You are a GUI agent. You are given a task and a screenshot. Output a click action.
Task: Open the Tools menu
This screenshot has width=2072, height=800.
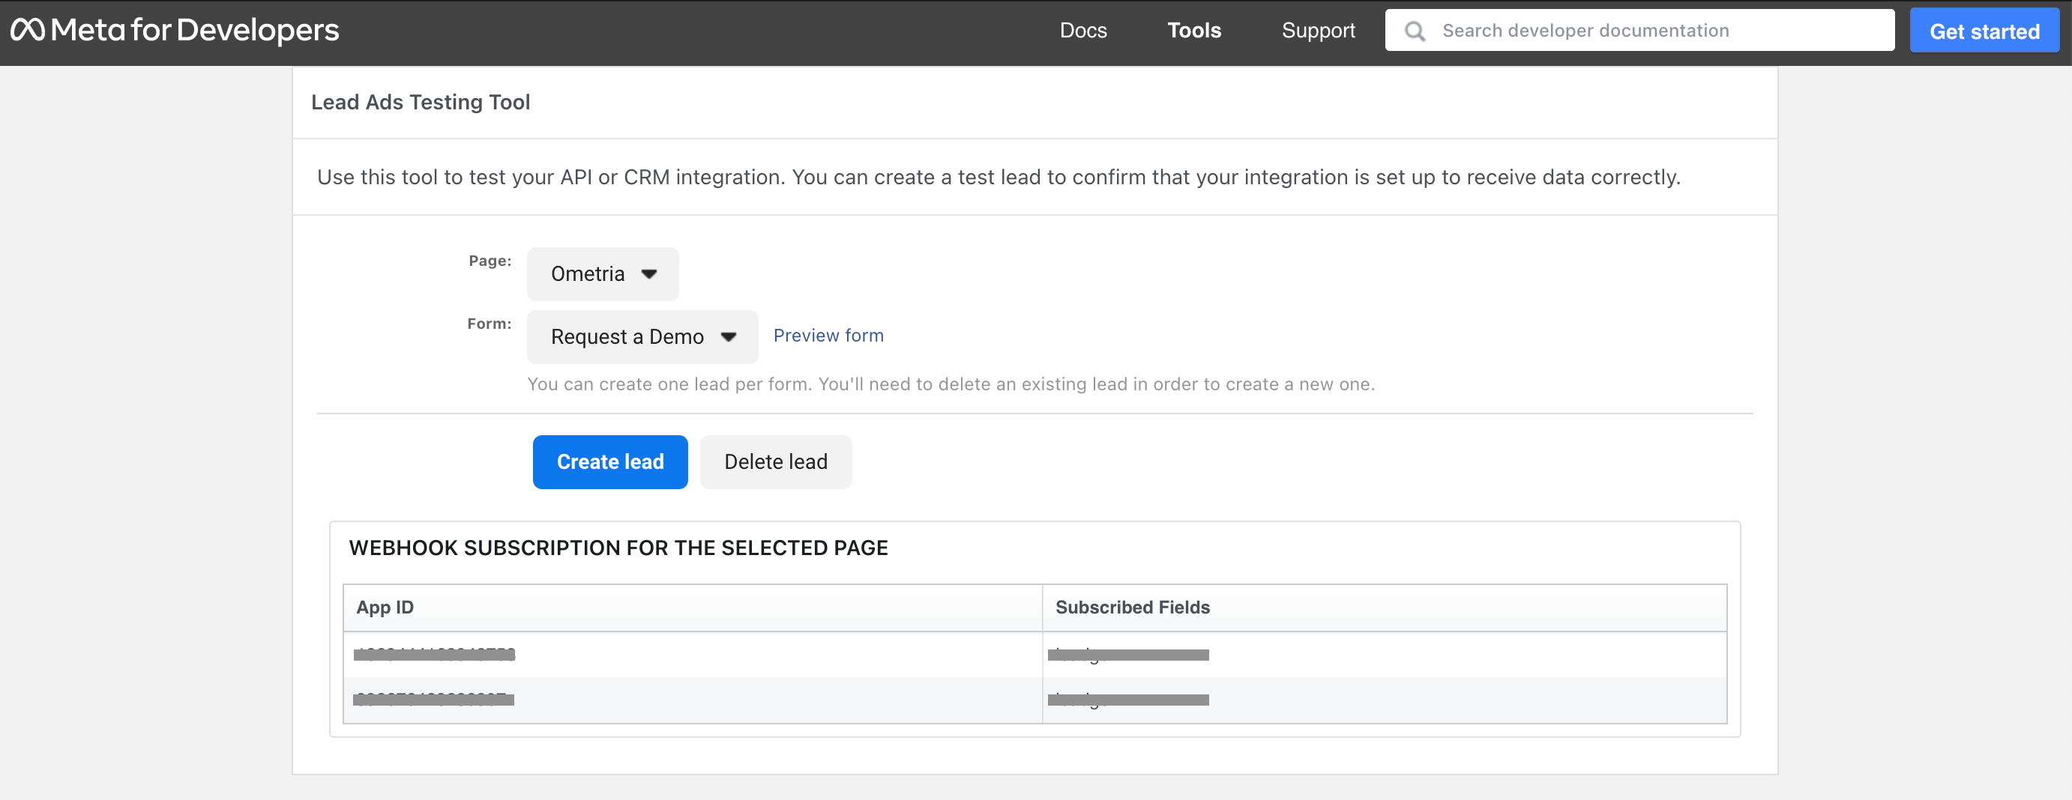[1193, 31]
